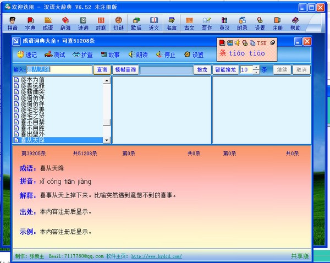This screenshot has height=263, width=330.
Task: Click 停止 to stop reading
Action: pyautogui.click(x=166, y=55)
